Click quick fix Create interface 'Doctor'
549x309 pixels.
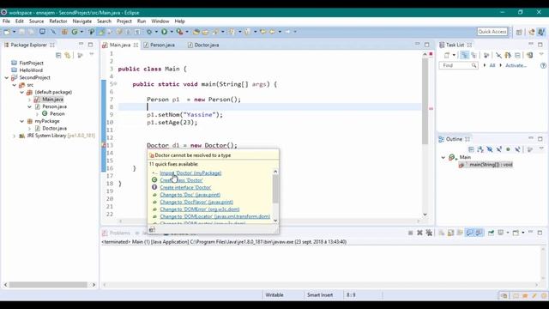185,188
